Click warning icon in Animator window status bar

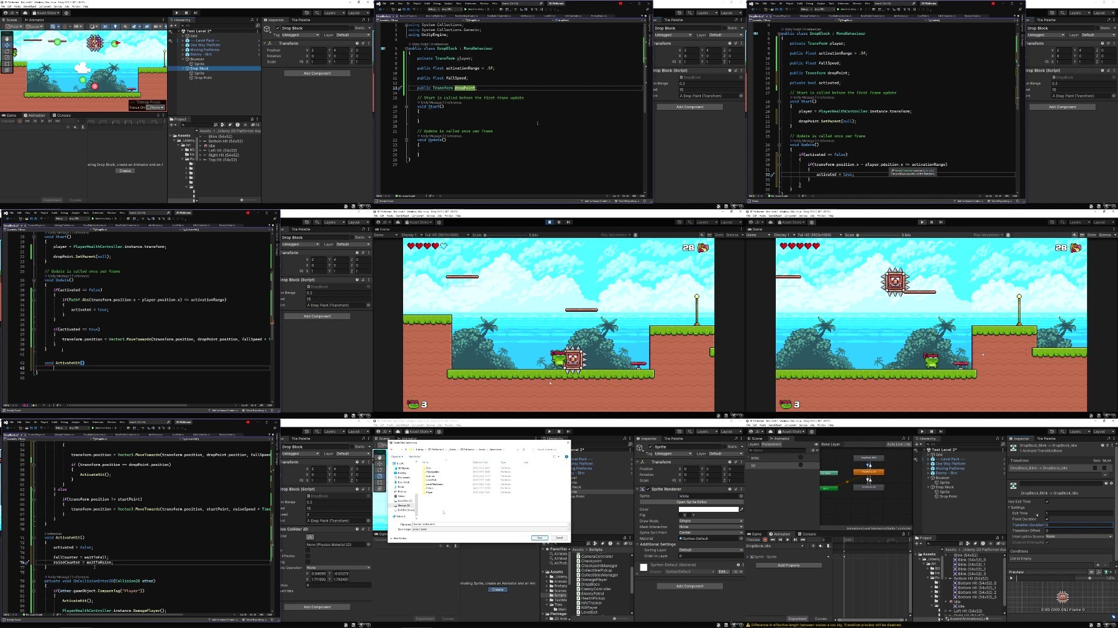point(748,625)
